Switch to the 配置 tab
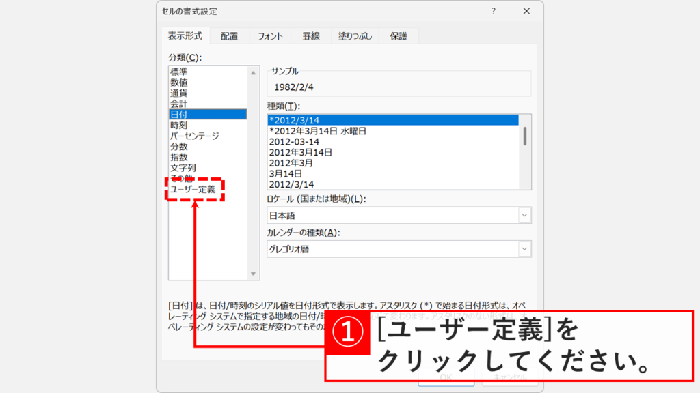 click(229, 35)
